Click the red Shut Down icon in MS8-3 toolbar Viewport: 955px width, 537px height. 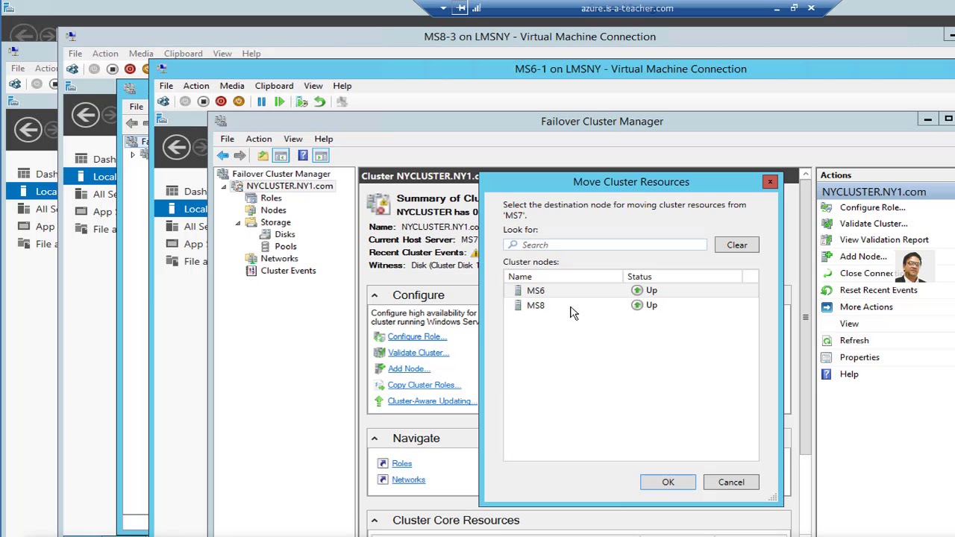pos(130,69)
